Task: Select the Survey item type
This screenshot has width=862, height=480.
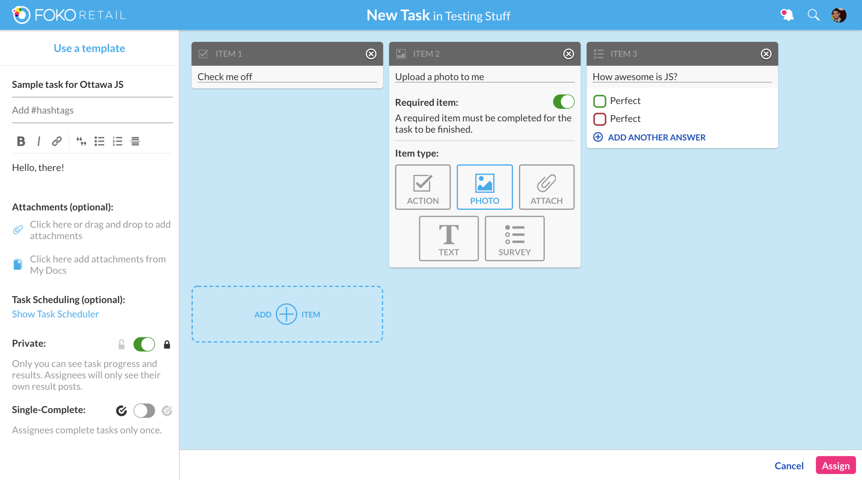Action: [514, 239]
